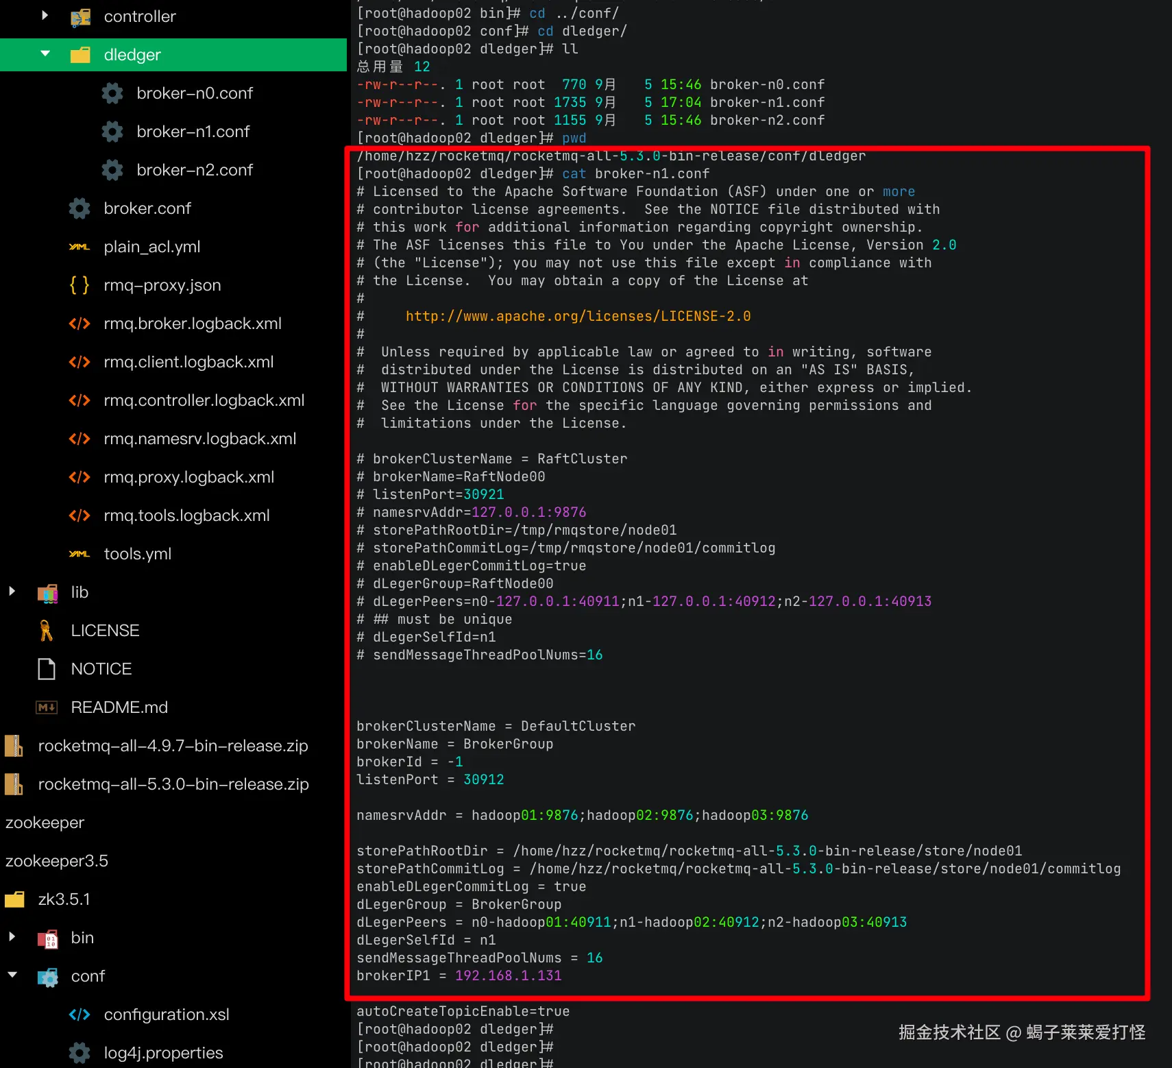Viewport: 1172px width, 1068px height.
Task: Click the archive icon for rocketmq-all-4.9.7-bin-release.zip
Action: click(x=14, y=746)
